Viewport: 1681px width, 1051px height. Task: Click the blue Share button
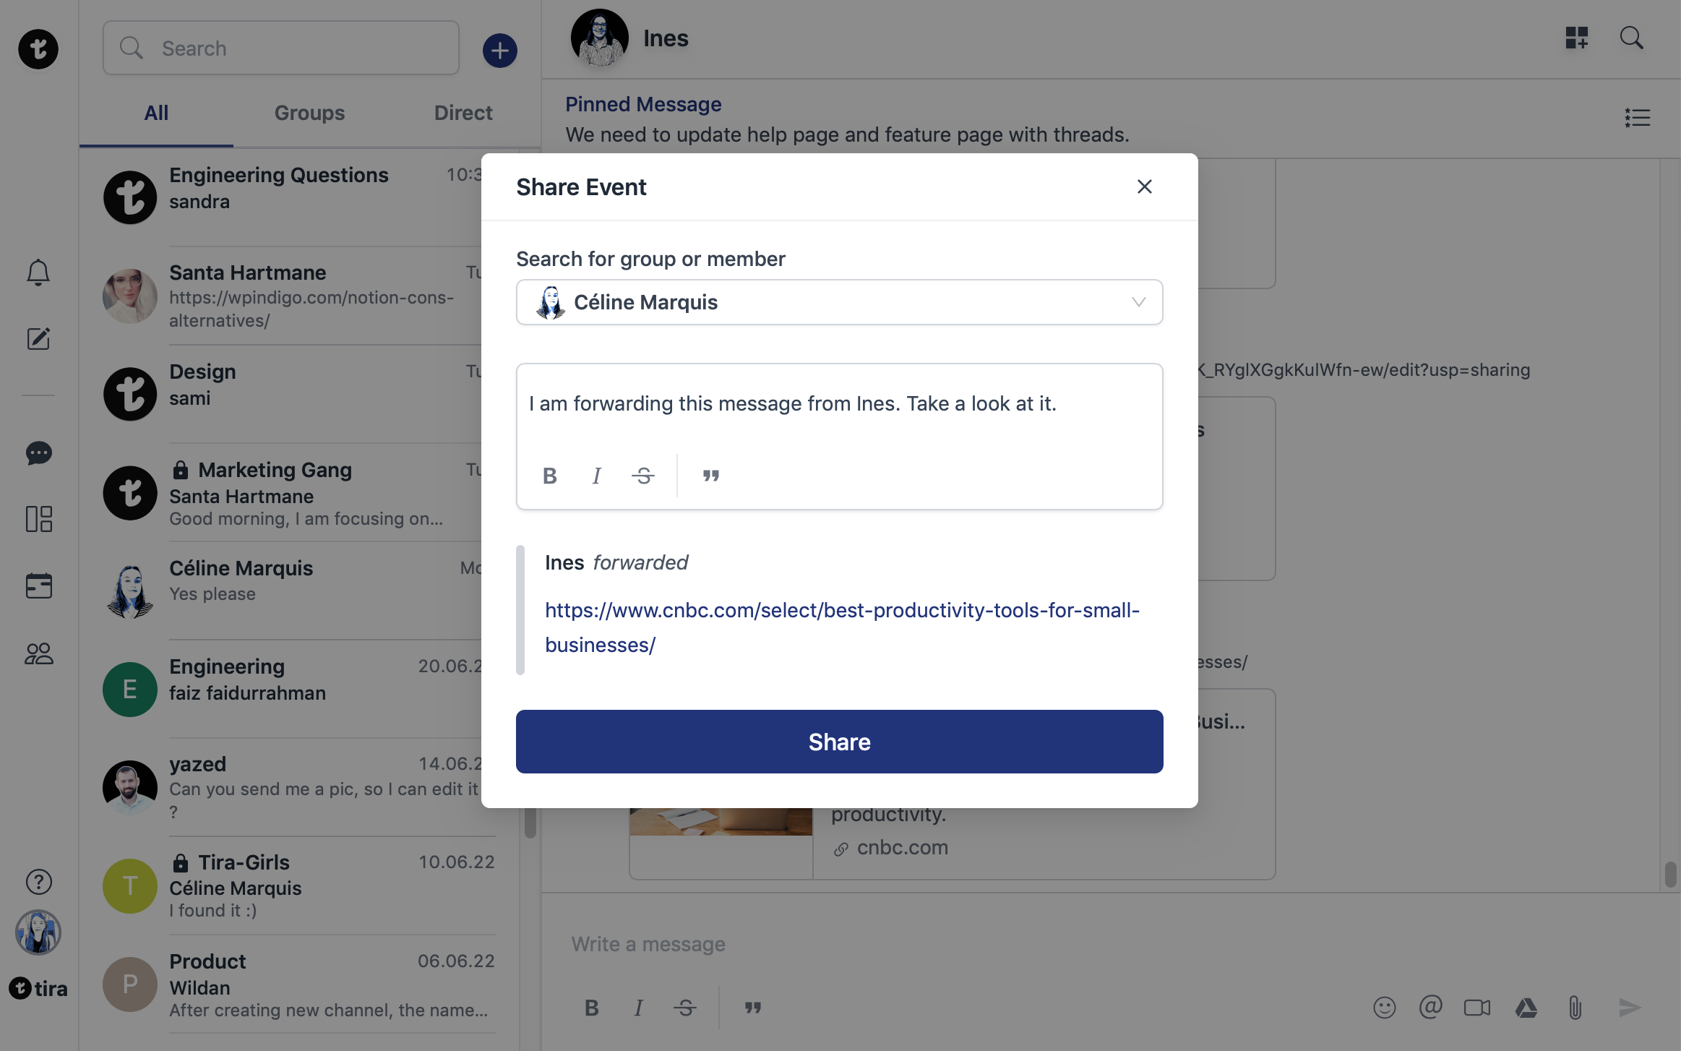[x=839, y=742]
